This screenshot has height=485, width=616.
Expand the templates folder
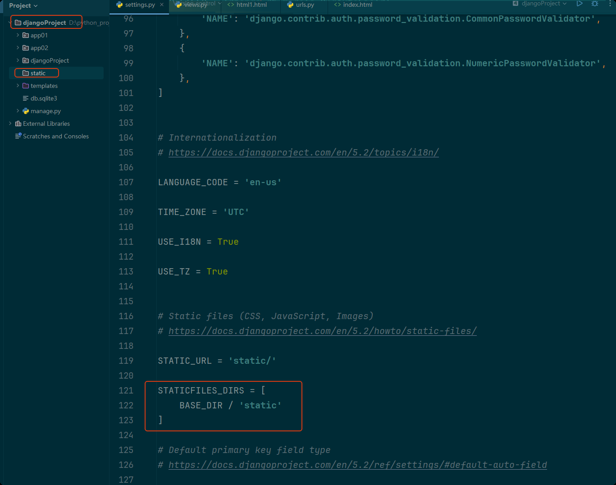pos(18,86)
